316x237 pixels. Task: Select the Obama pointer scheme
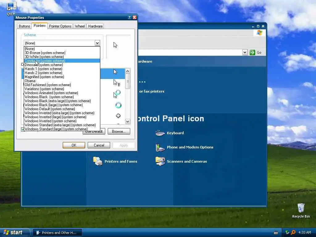coord(62,81)
